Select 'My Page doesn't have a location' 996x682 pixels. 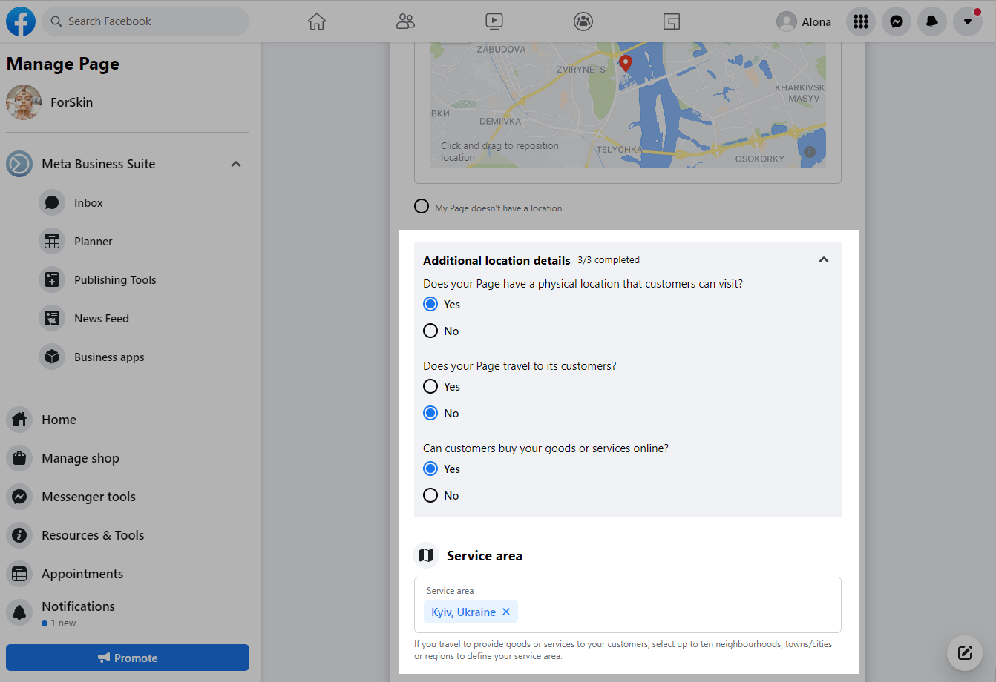(422, 206)
